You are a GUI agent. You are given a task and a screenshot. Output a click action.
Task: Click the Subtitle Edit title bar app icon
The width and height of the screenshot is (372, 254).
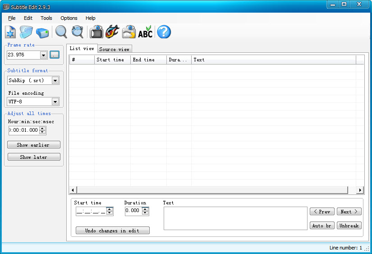6,7
